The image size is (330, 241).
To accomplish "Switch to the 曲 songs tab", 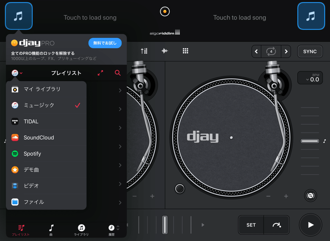I will click(x=51, y=230).
